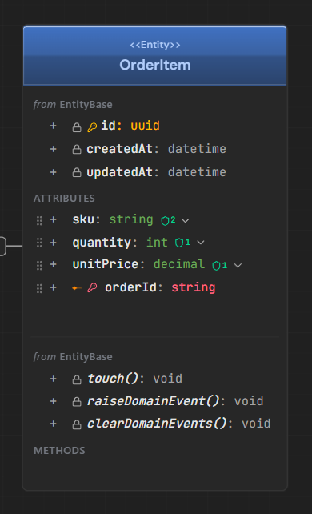Image resolution: width=312 pixels, height=514 pixels.
Task: Expand the sku attribute chevron
Action: click(x=186, y=221)
